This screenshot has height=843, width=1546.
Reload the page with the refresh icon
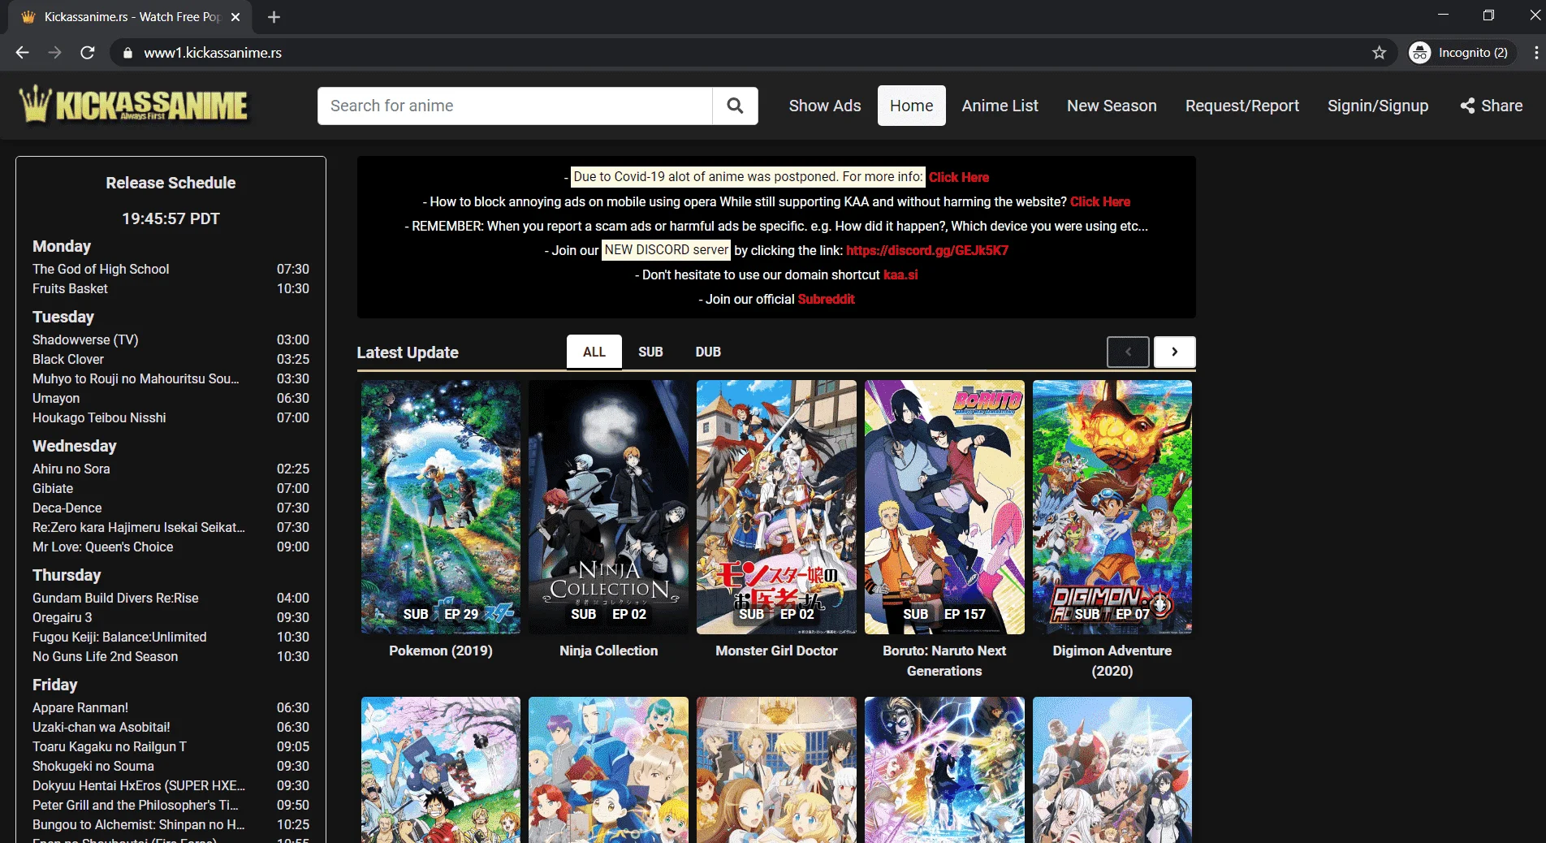click(88, 53)
